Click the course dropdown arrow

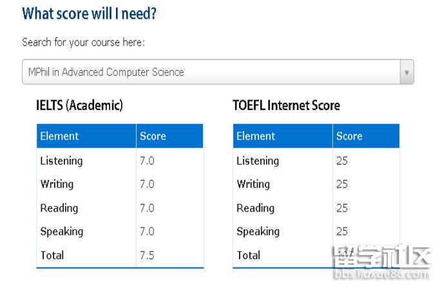407,73
